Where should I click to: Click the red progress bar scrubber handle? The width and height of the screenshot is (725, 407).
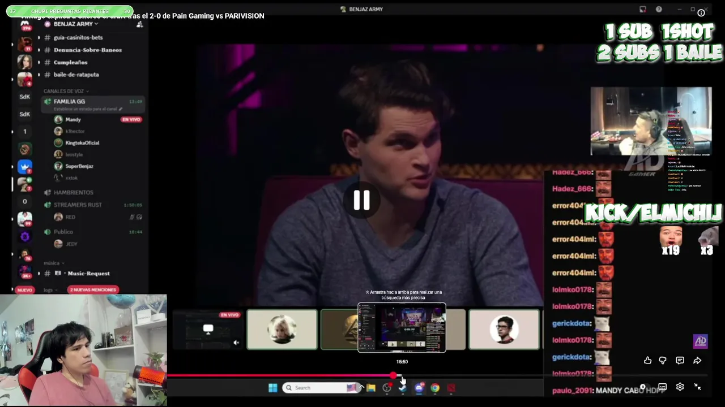tap(393, 375)
